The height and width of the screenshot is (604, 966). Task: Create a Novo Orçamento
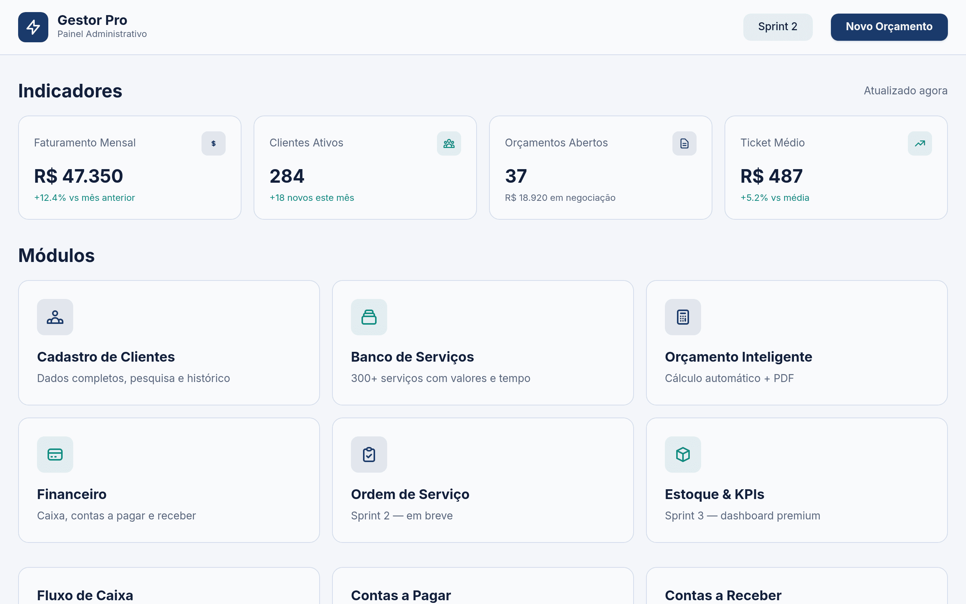point(889,27)
